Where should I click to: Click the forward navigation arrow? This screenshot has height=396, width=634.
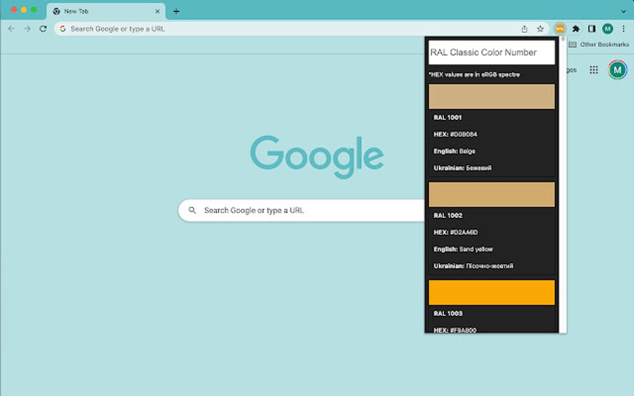pos(27,29)
